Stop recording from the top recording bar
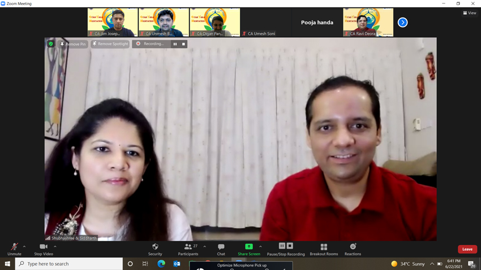Screen dimensions: 481x270 point(183,43)
